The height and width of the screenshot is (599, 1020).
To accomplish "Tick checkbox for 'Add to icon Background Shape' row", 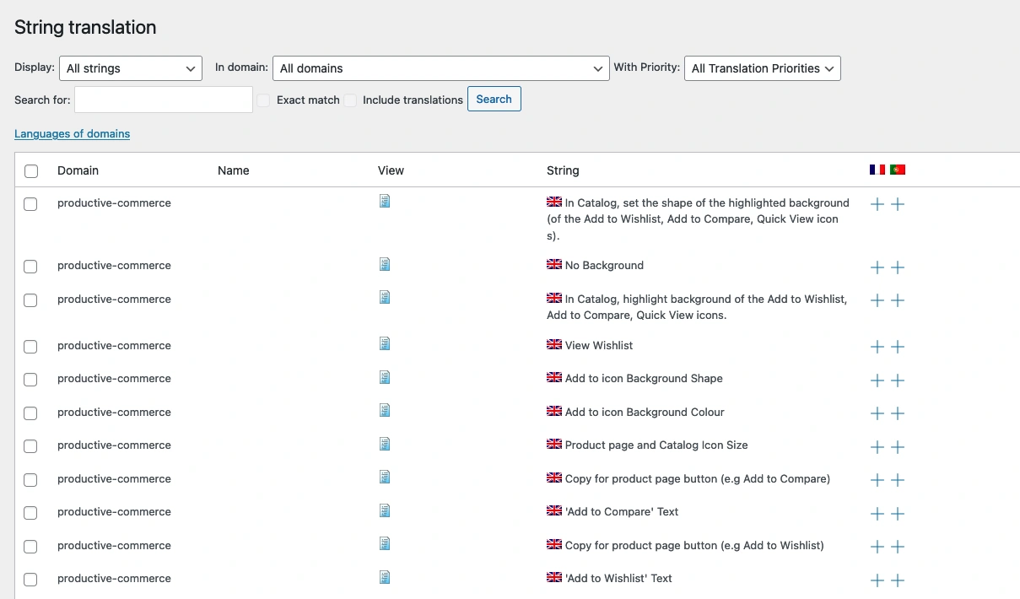I will (30, 380).
